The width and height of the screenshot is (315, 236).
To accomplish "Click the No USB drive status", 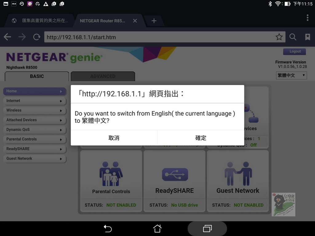I will click(x=185, y=205).
